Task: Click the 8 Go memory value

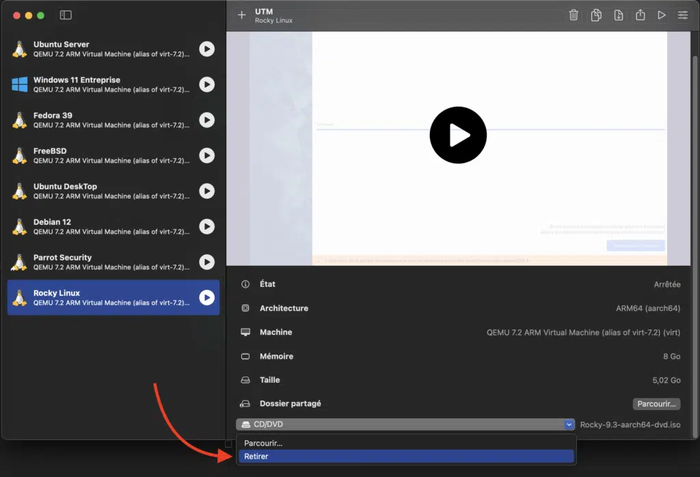Action: (x=671, y=356)
